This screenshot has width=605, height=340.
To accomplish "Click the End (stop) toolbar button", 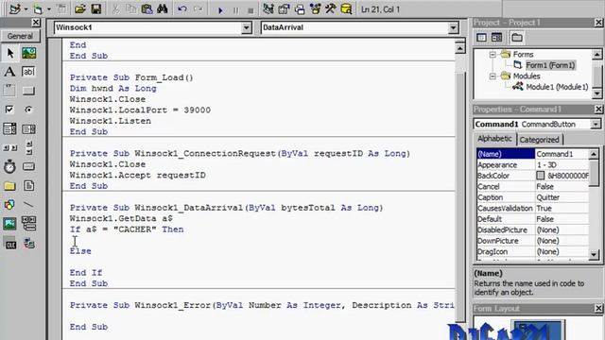I will 251,10.
